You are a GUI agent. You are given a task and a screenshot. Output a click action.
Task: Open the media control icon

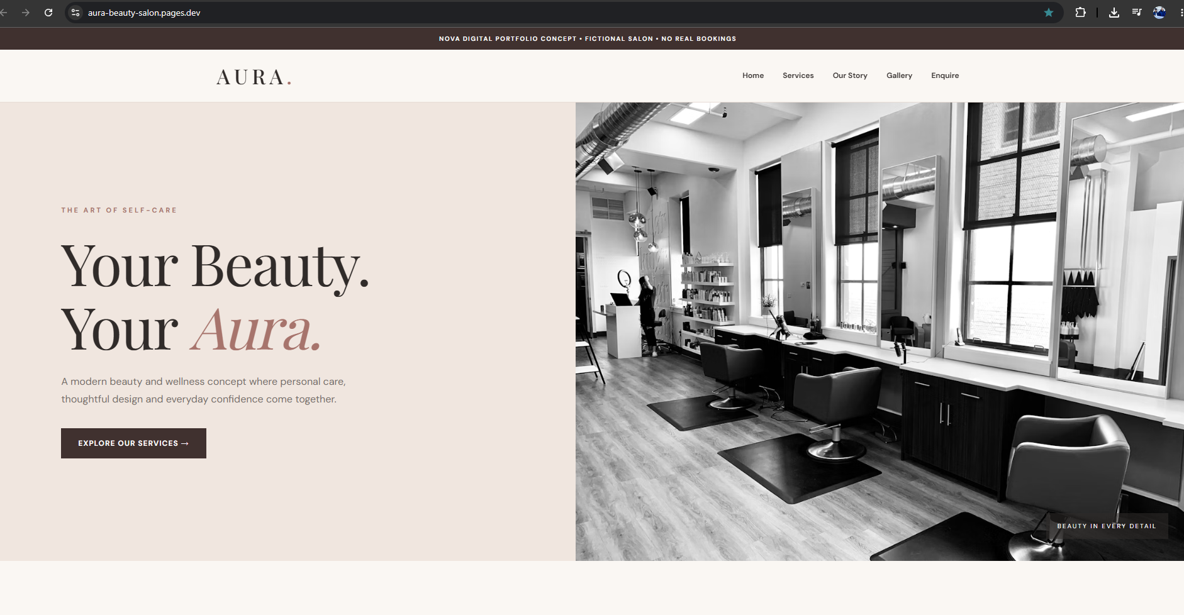click(x=1137, y=13)
